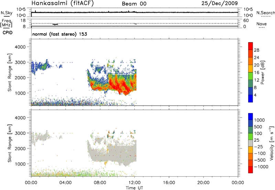Click the 'Slant Range [km]' label of velocity panel
This screenshot has width=275, height=190.
pos(10,143)
